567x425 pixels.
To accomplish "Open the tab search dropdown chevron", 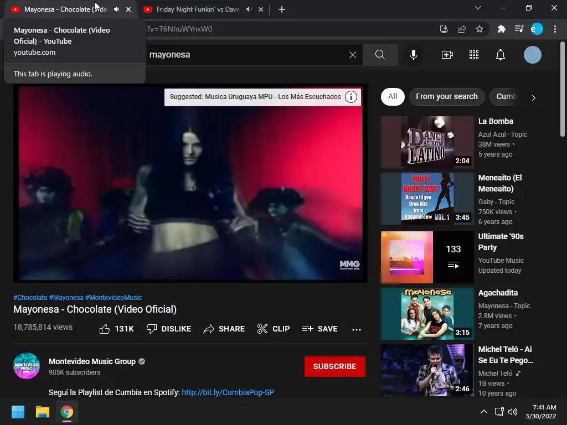I will tap(478, 8).
